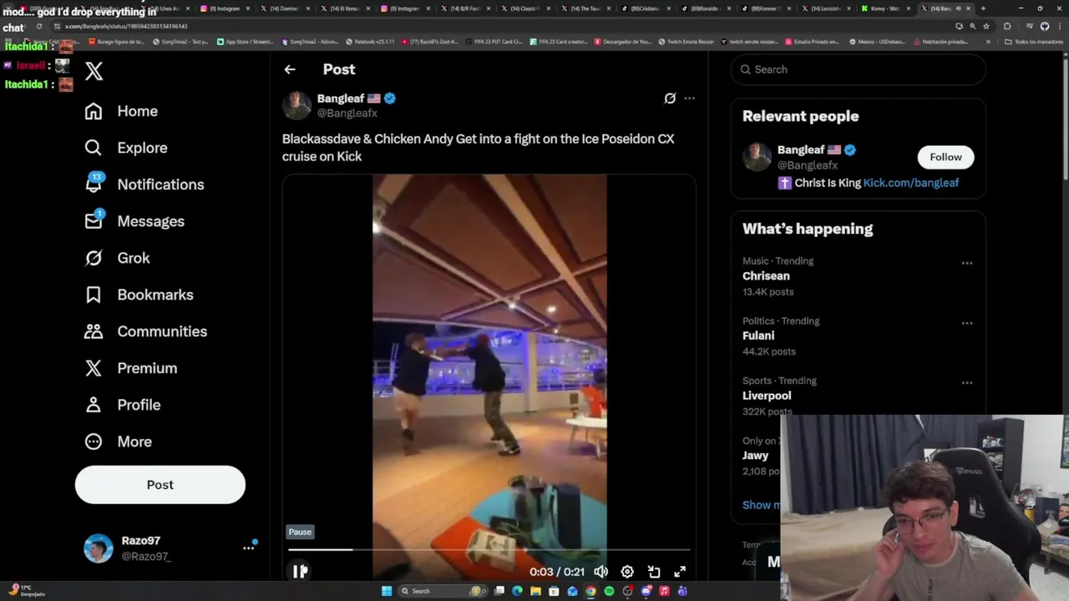Click the white Post button
Viewport: 1069px width, 601px height.
coord(160,485)
